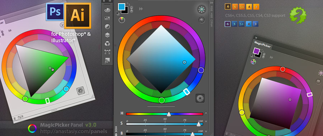Viewport: 323px width, 136px height.
Task: Click the color wheel button at the center panel's lower right
Action: 200,98
